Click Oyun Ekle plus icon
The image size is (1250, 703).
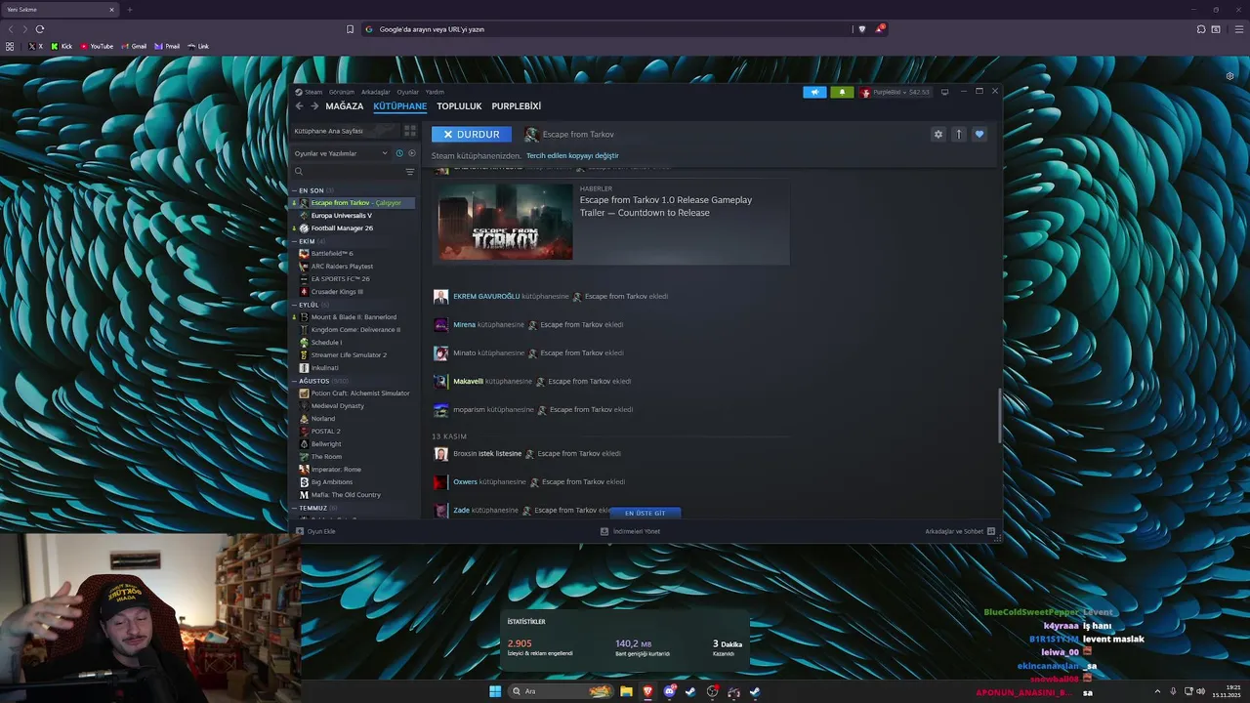[300, 531]
